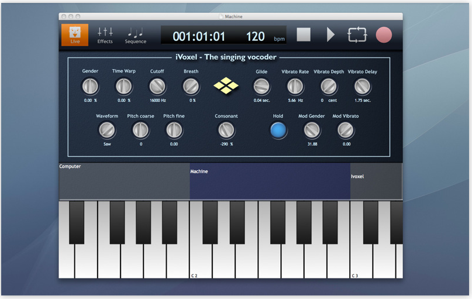Click the red record button
The image size is (472, 299).
click(x=384, y=35)
